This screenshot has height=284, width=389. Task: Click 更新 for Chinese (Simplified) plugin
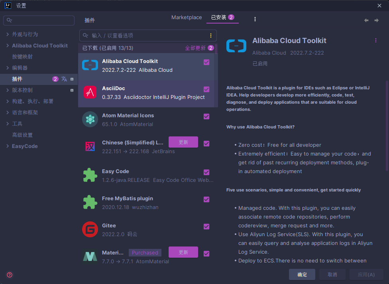(183, 142)
